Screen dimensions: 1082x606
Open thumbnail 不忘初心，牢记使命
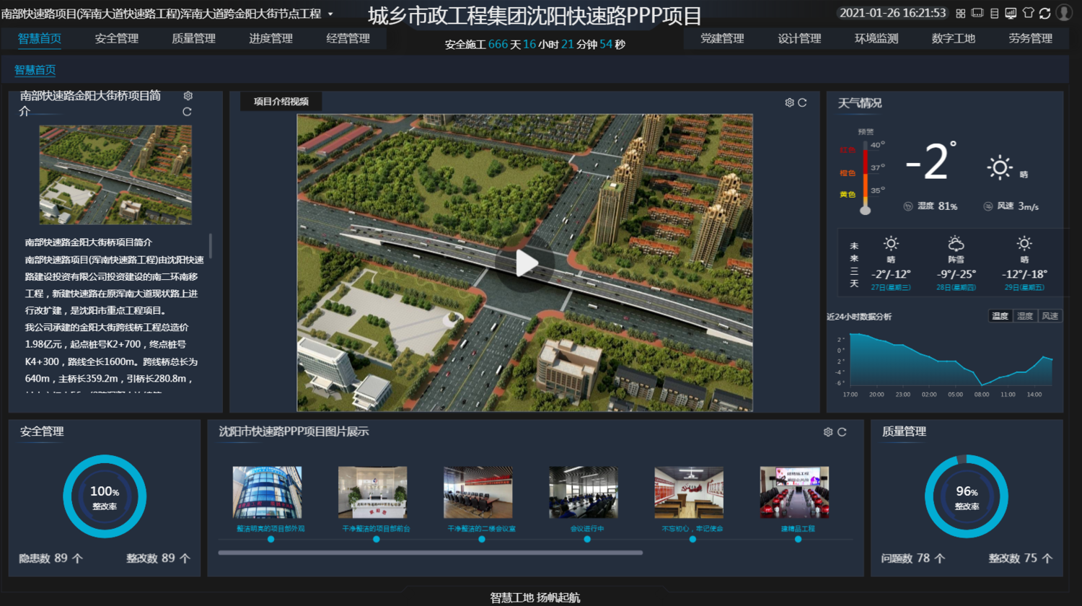pyautogui.click(x=689, y=492)
